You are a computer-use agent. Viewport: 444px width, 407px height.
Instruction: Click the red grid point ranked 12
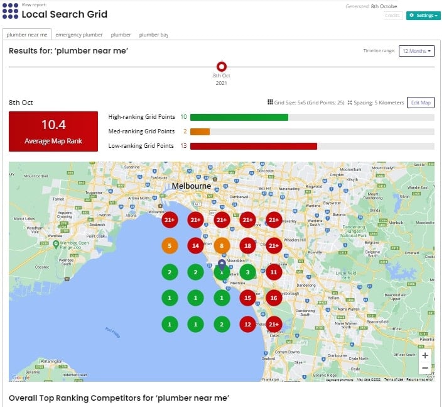tap(247, 324)
